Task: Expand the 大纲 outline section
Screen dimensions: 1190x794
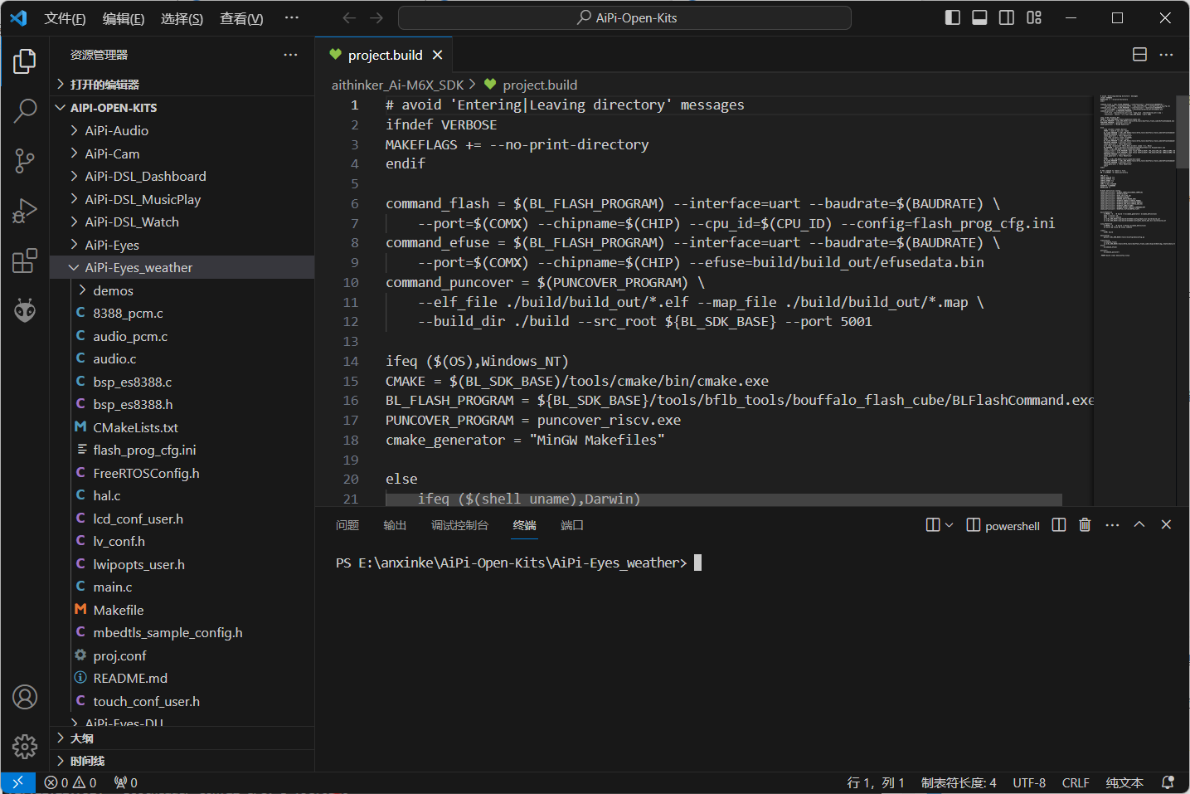Action: 182,738
